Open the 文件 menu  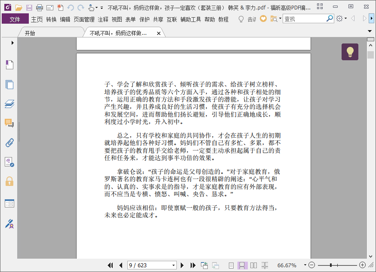15,19
